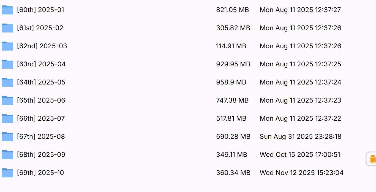Select the folder icon for [65th] 2025-06
Screen dimensions: 376x192
point(7,100)
